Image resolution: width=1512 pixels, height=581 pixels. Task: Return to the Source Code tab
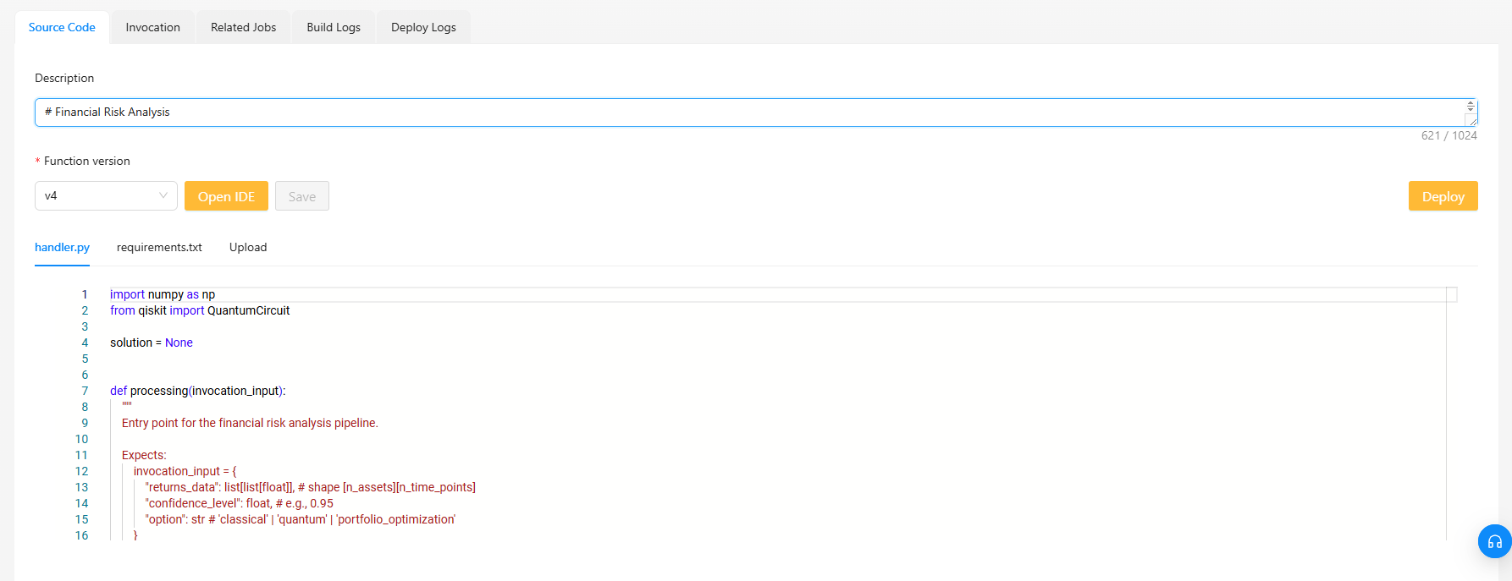[62, 26]
